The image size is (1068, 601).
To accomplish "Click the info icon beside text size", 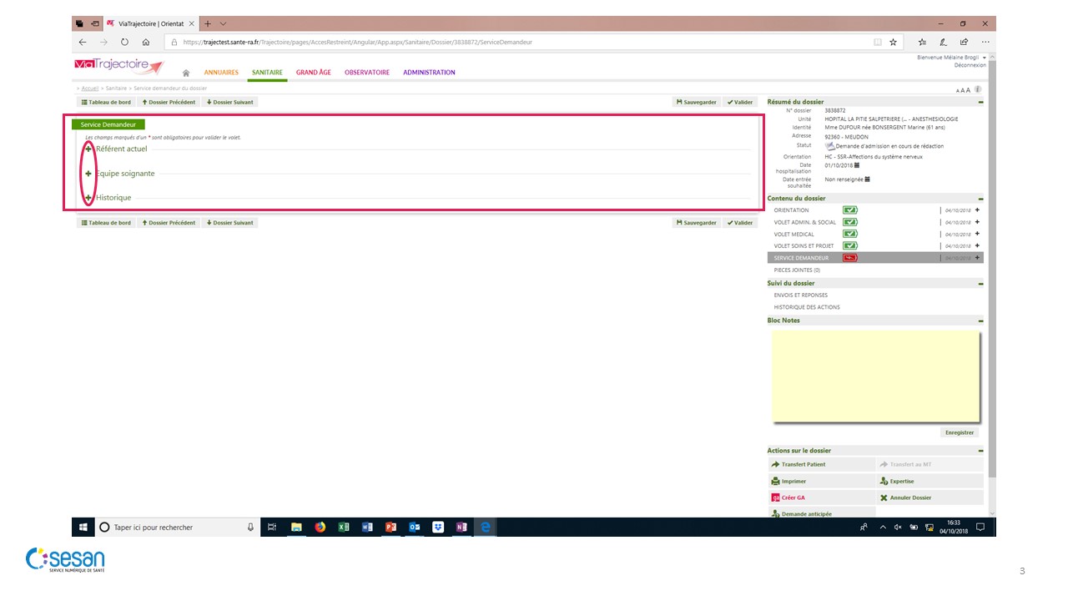I will [977, 89].
